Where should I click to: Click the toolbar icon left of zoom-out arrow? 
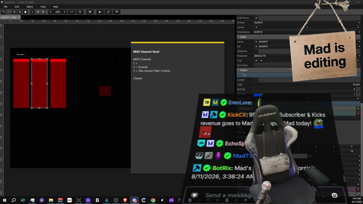click(x=43, y=12)
